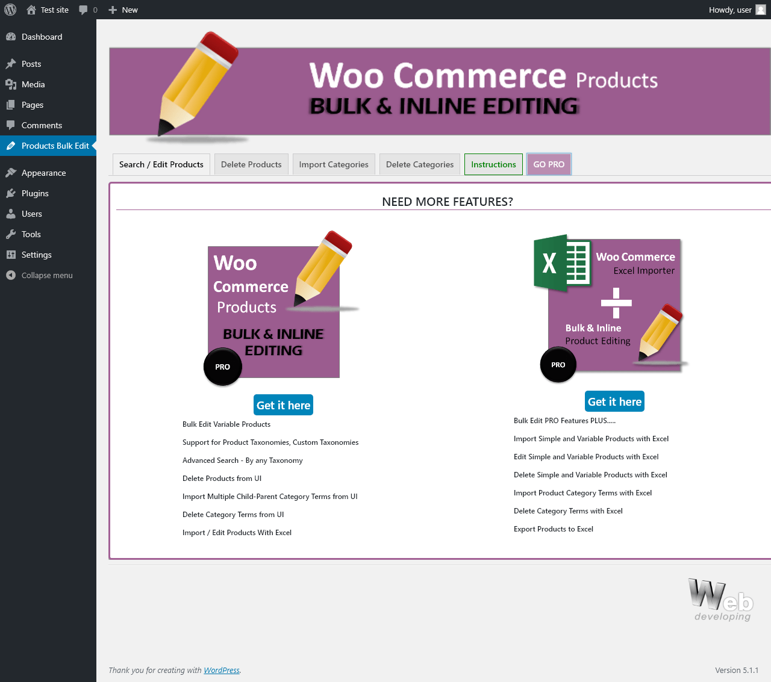Click the Appearance paintbrush icon
771x682 pixels.
[11, 173]
